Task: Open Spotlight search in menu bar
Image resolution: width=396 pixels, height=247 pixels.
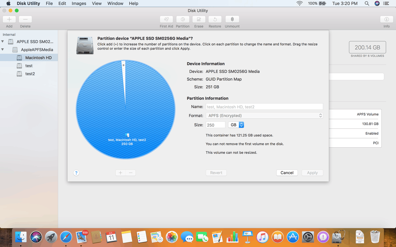Action: (367, 3)
